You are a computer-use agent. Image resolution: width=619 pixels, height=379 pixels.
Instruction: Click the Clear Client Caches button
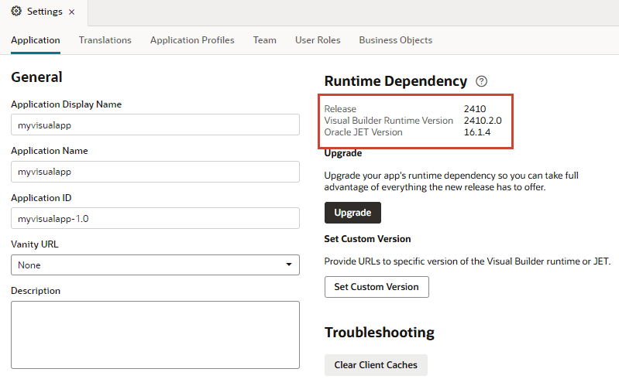pos(376,365)
